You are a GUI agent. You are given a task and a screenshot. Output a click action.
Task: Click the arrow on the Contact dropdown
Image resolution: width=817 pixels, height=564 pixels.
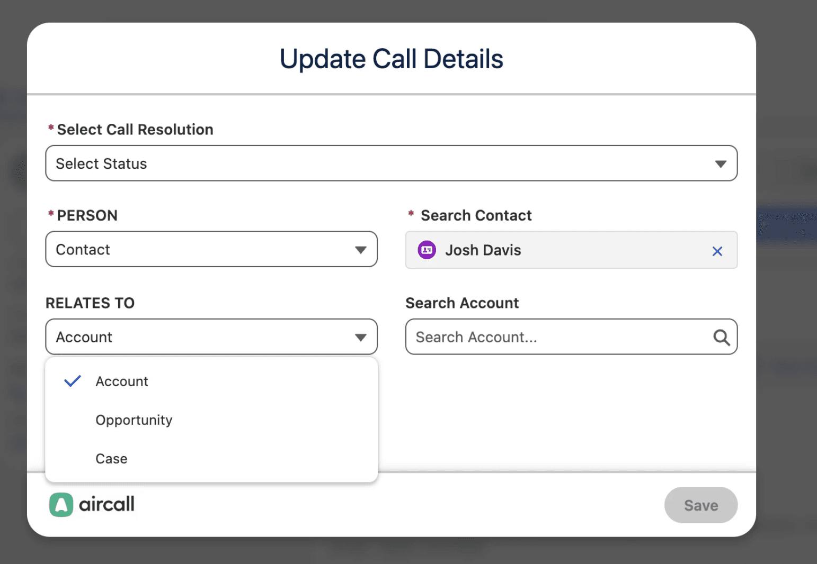(x=361, y=250)
